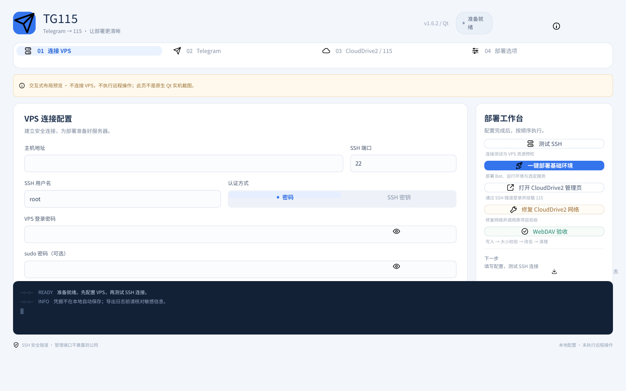Click the caption 写入 → 大小校验 → 改名 → 清理
The width and height of the screenshot is (626, 391).
516,242
